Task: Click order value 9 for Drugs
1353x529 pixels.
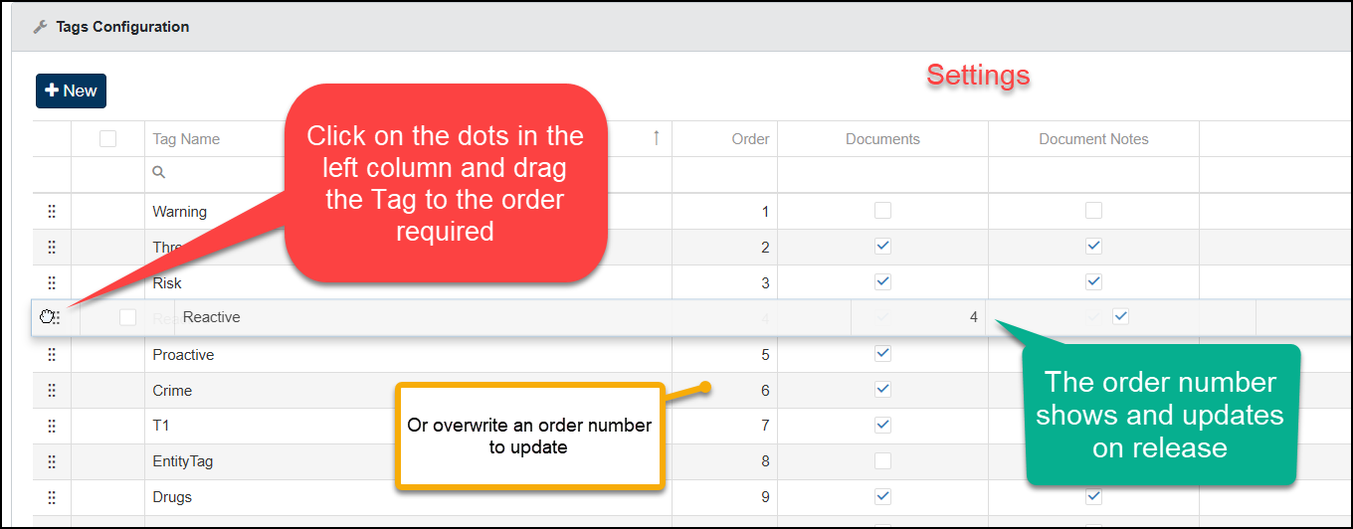Action: pos(765,497)
